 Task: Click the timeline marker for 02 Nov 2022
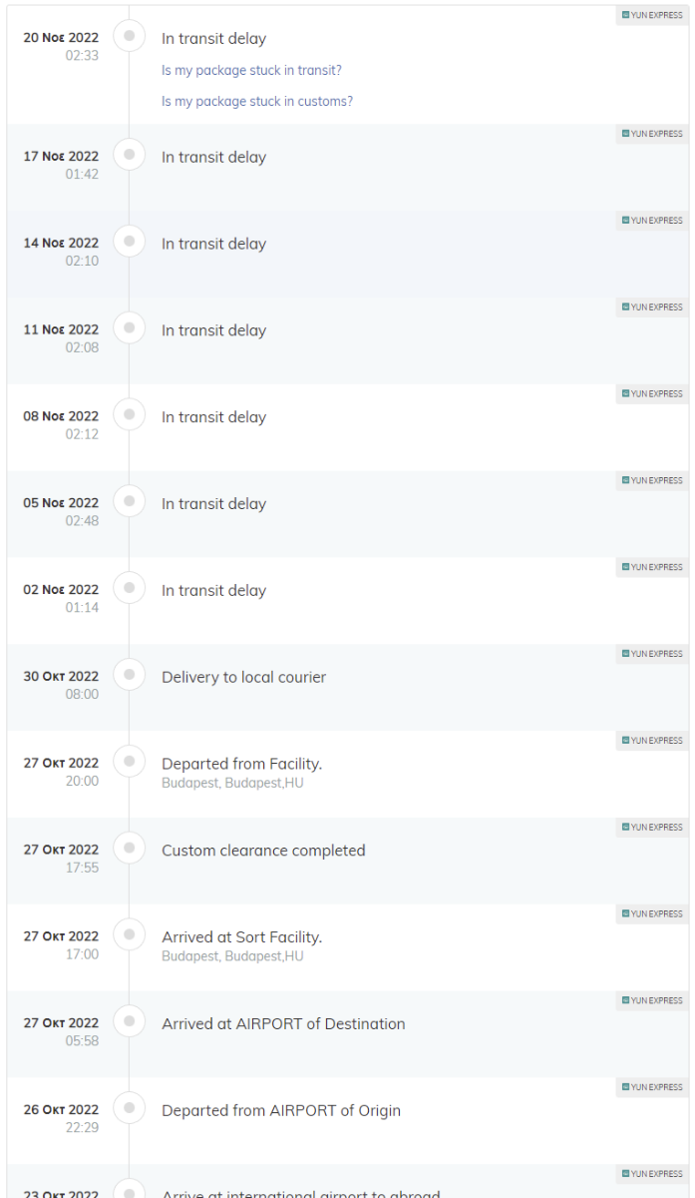coord(130,589)
